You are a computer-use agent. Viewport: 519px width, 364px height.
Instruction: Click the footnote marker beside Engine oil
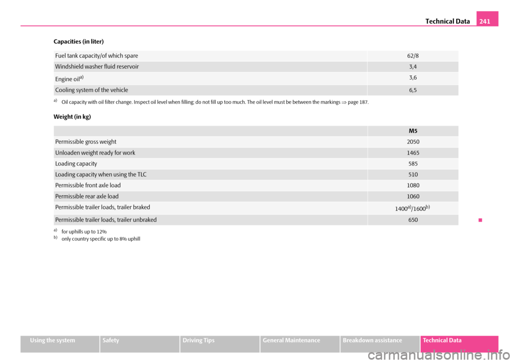coord(81,78)
